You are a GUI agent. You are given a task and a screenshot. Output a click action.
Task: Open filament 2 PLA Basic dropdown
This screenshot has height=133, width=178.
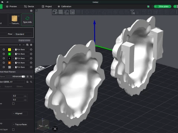20,50
